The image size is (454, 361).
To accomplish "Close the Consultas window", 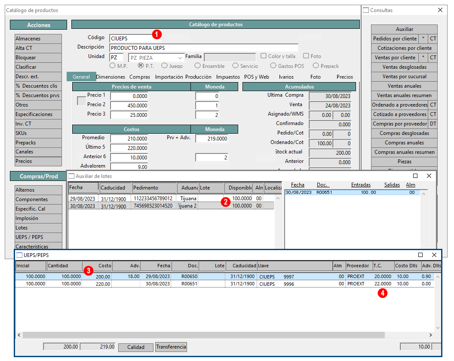I will click(x=440, y=10).
